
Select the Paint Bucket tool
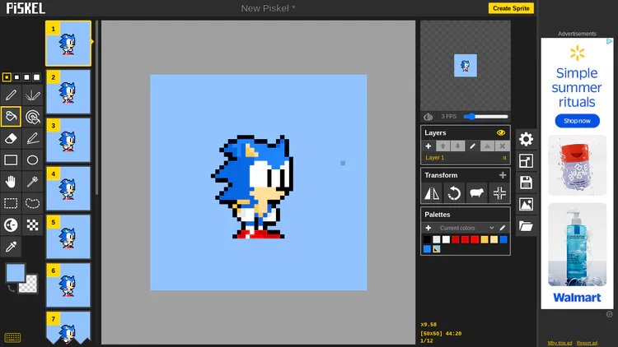[x=11, y=117]
